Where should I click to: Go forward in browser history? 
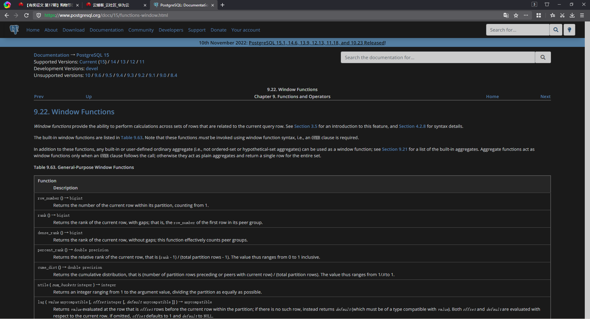[x=16, y=15]
